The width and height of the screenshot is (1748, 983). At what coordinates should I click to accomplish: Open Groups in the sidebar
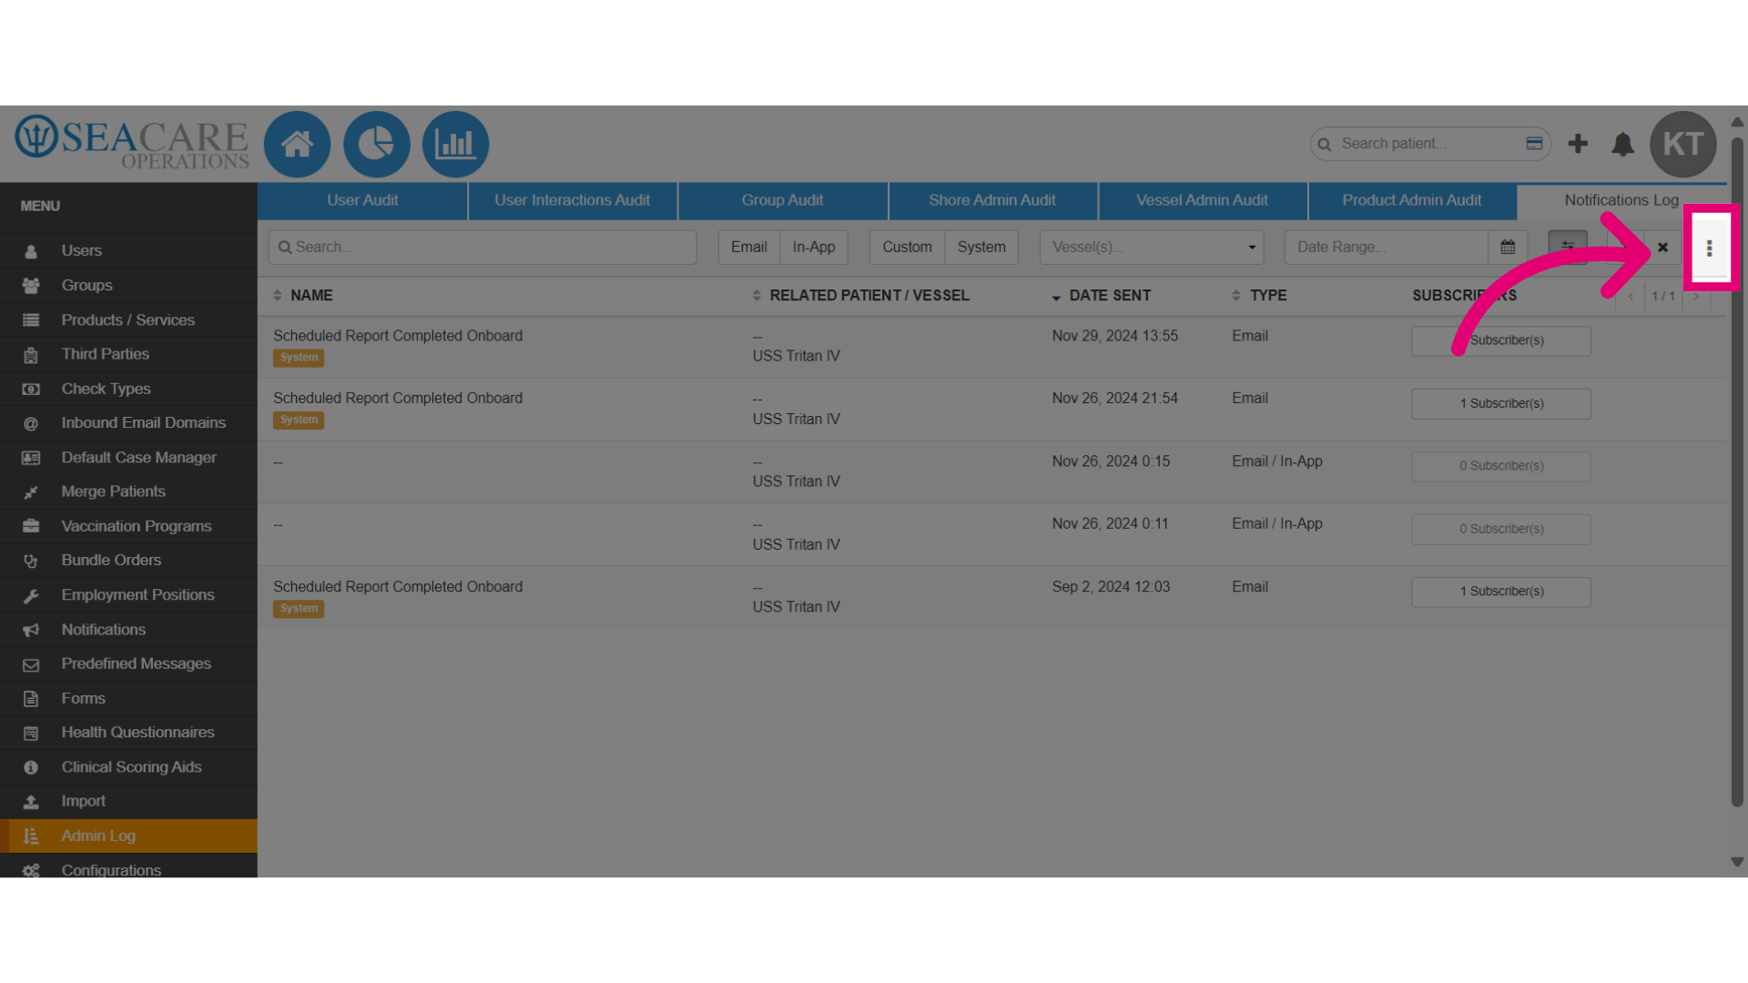point(128,285)
